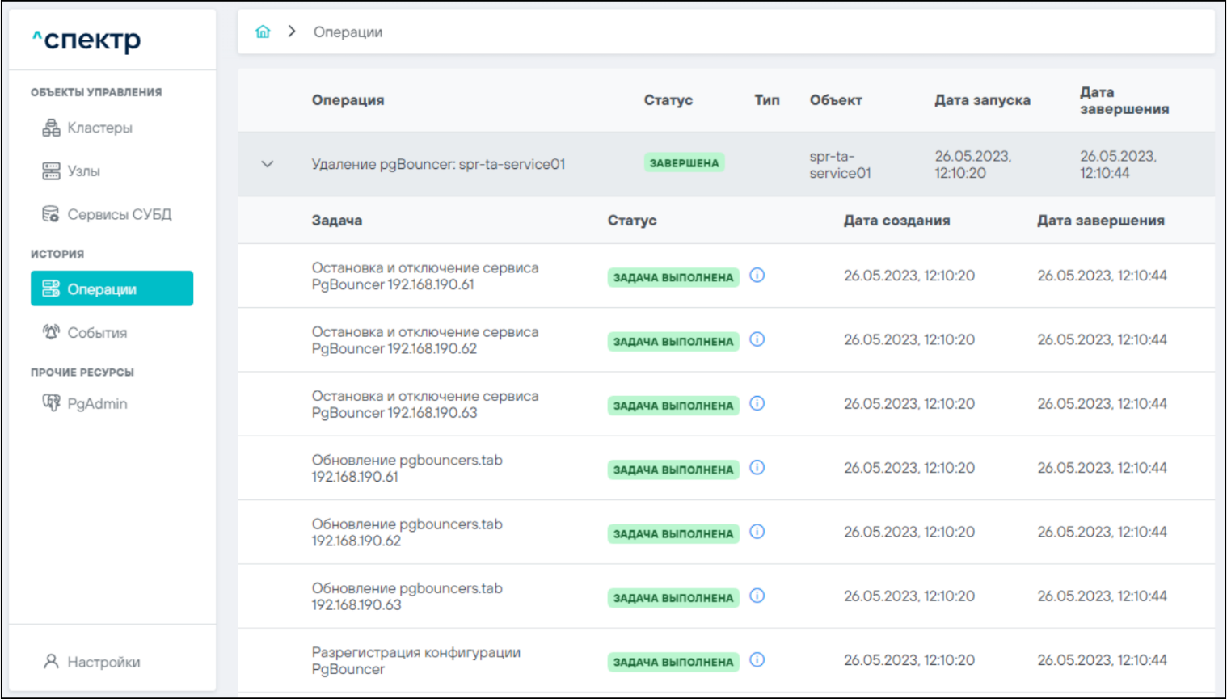This screenshot has width=1227, height=699.
Task: Show info for task PgBouncer 192.168.190.61 stop
Action: click(757, 276)
